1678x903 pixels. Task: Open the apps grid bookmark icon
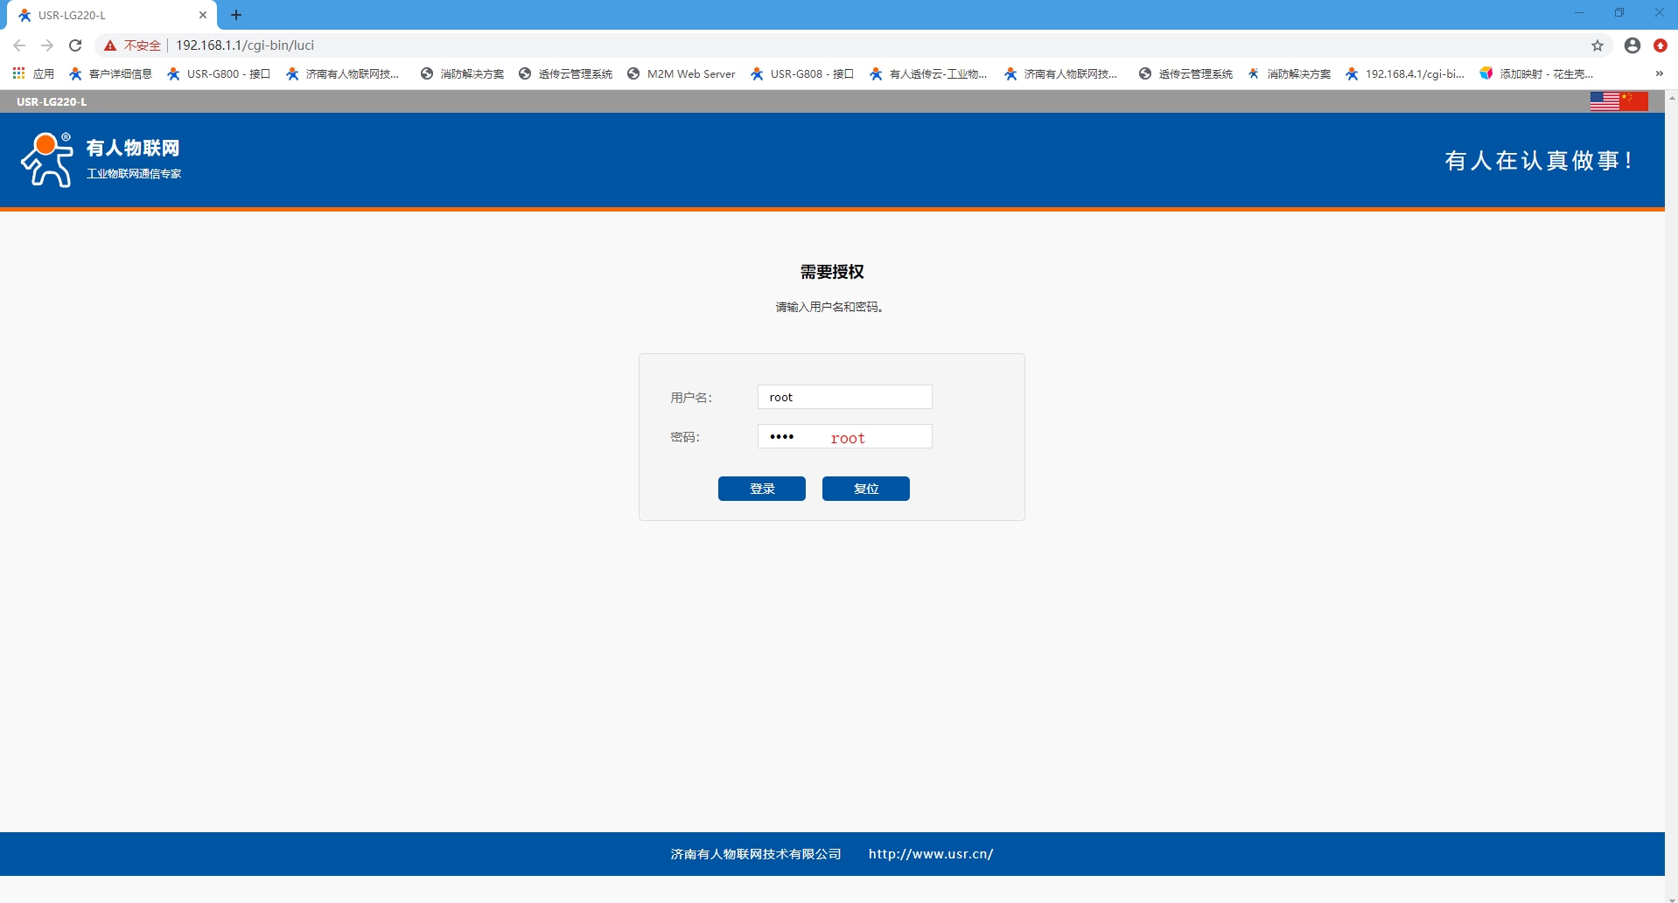tap(18, 73)
